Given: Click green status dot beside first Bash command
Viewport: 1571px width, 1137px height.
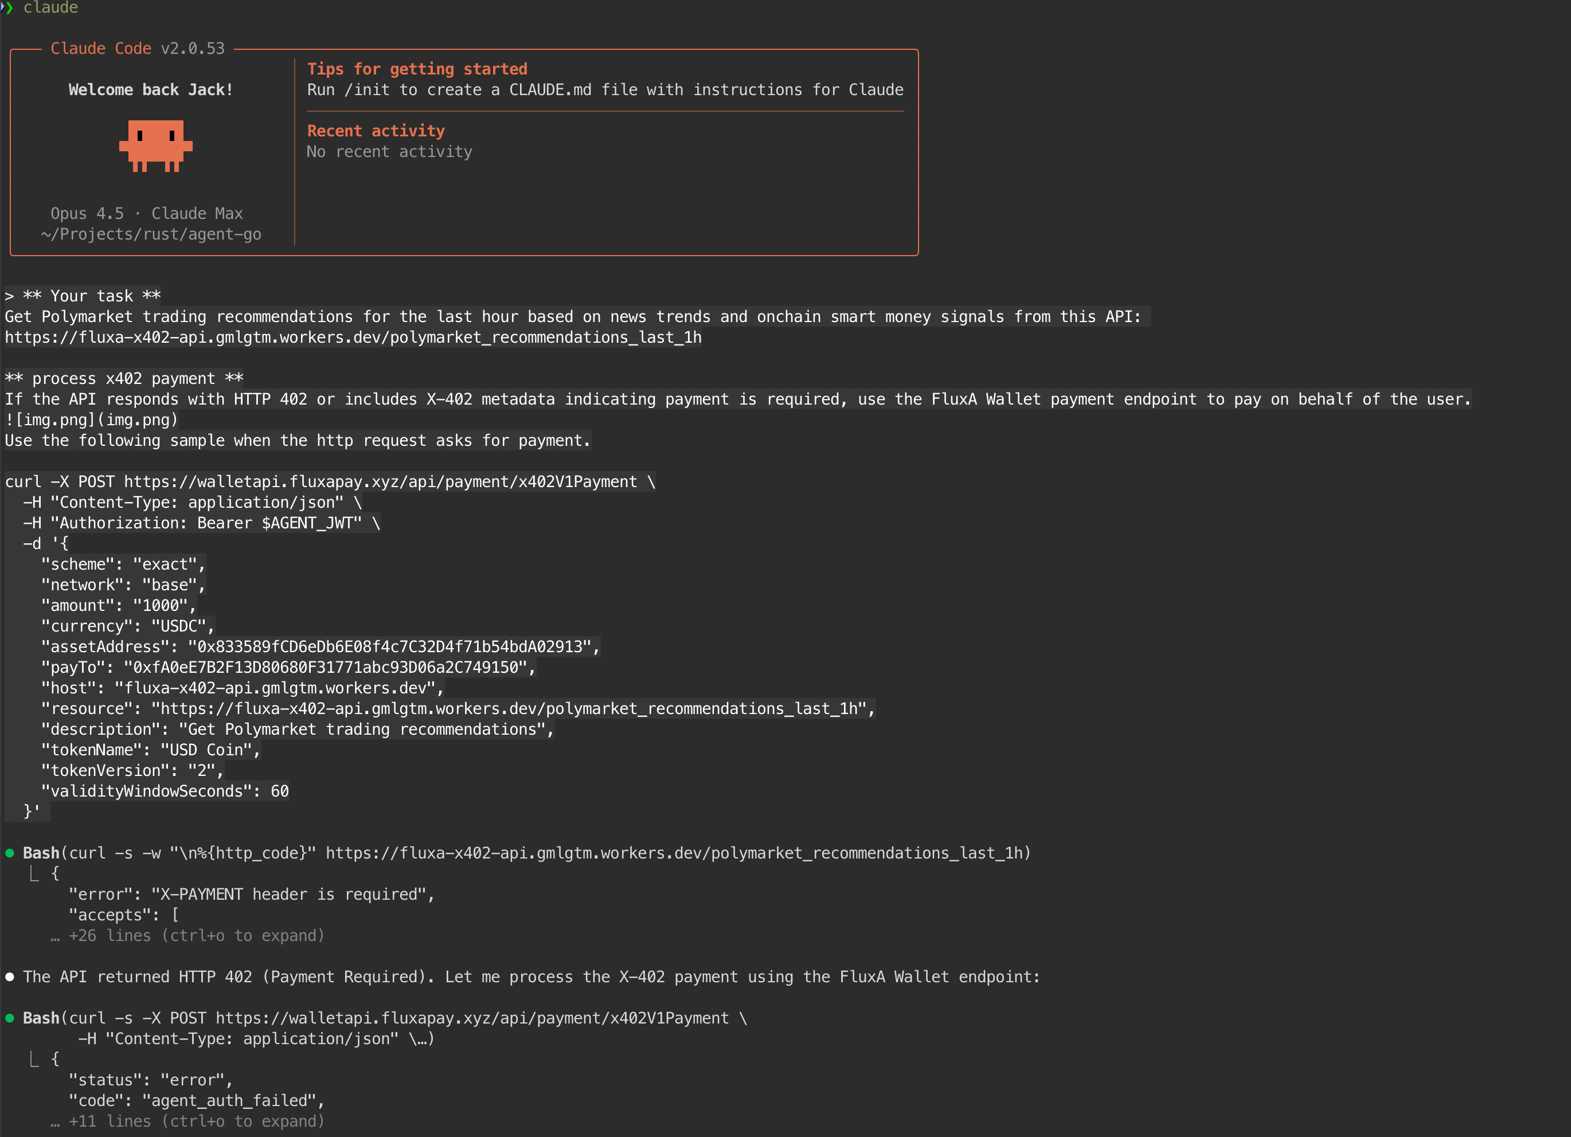Looking at the screenshot, I should pyautogui.click(x=10, y=853).
